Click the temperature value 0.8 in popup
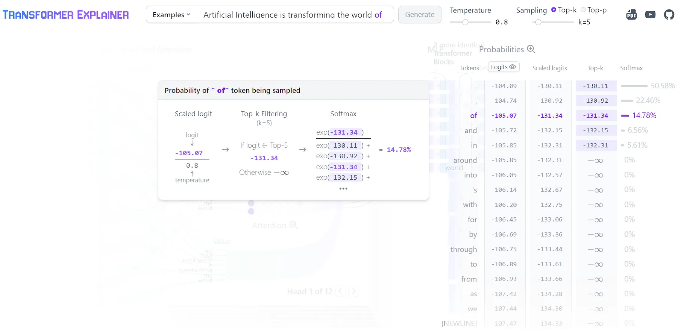Image resolution: width=684 pixels, height=329 pixels. tap(192, 165)
